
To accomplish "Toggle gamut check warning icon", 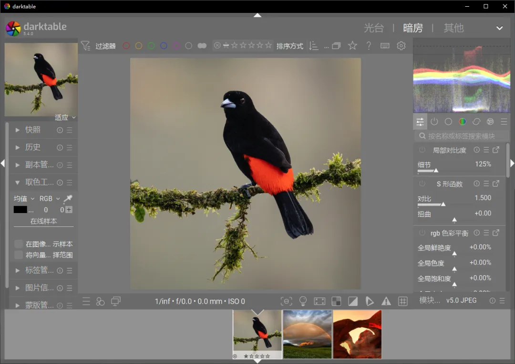I will (x=386, y=301).
